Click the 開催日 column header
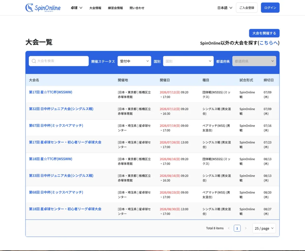The height and width of the screenshot is (251, 305). 165,80
